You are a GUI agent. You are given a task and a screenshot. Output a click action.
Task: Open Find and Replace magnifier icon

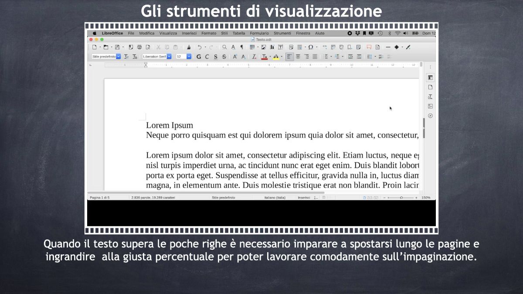pyautogui.click(x=224, y=47)
